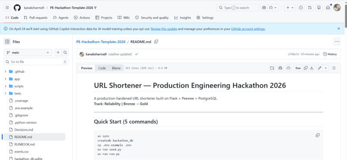Copy the file path icon next to README.md
This screenshot has width=347, height=160.
pos(156,42)
